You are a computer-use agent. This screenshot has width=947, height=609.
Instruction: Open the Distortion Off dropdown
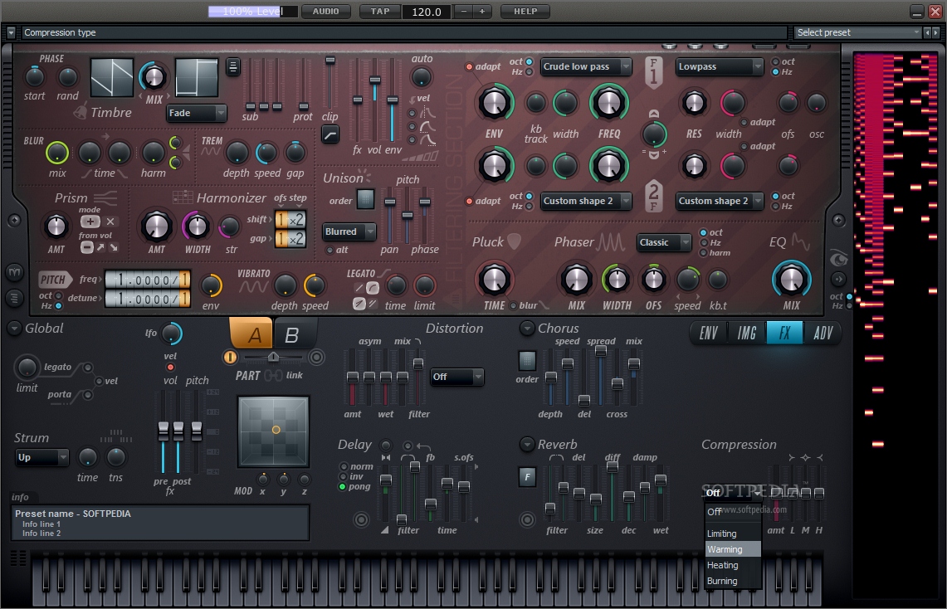point(457,377)
